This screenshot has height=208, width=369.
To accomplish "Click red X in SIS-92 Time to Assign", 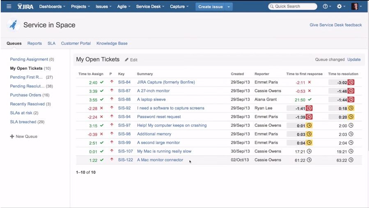I will coord(101,108).
